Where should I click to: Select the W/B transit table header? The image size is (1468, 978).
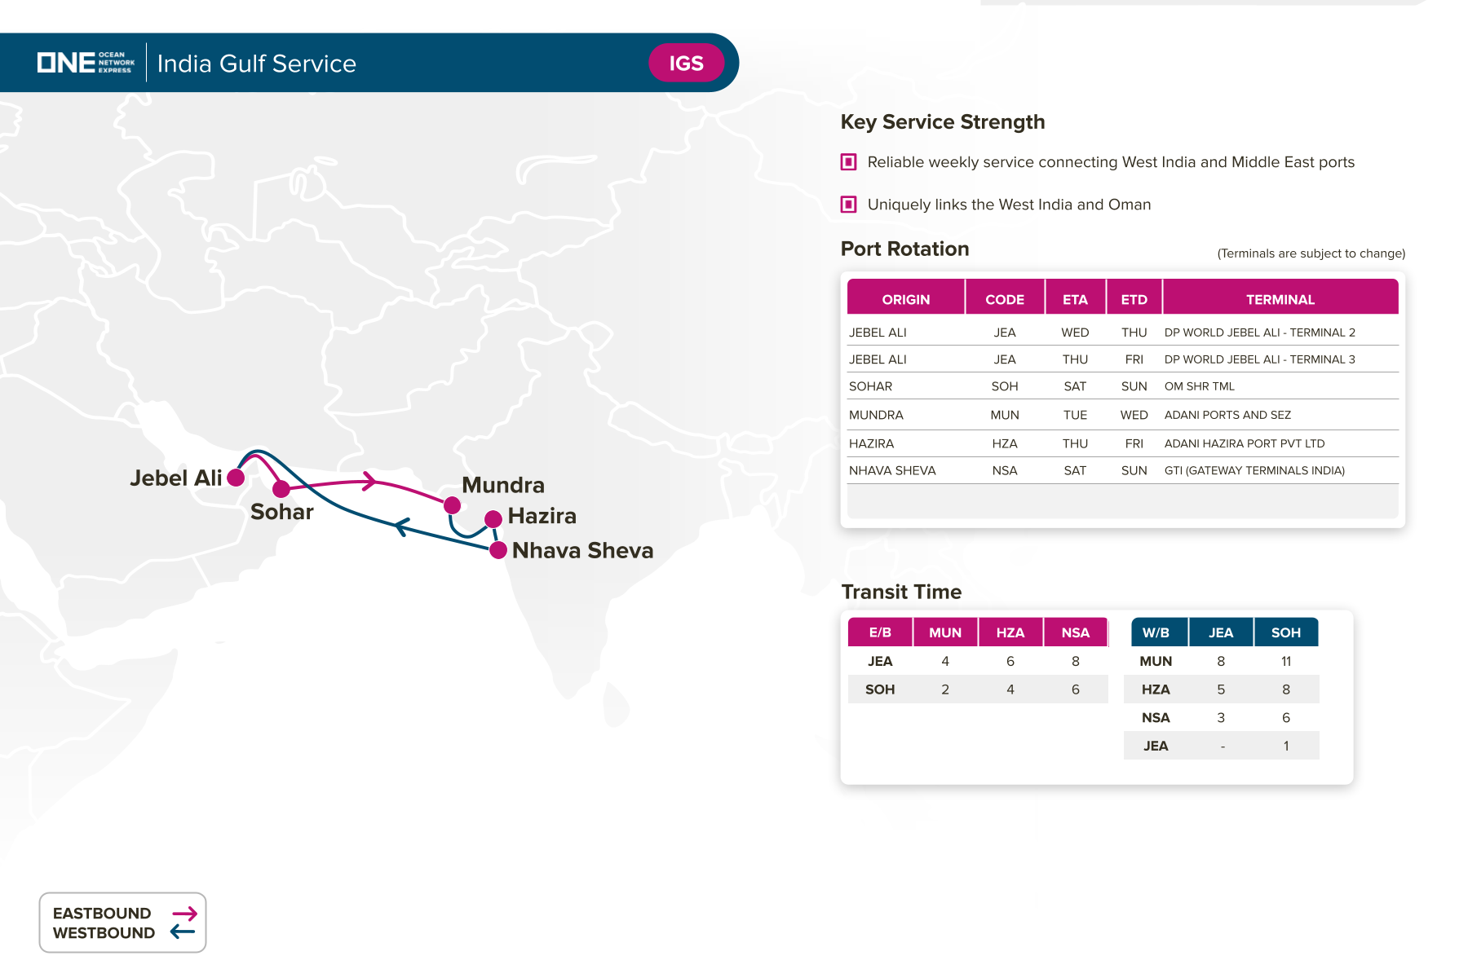click(1155, 632)
